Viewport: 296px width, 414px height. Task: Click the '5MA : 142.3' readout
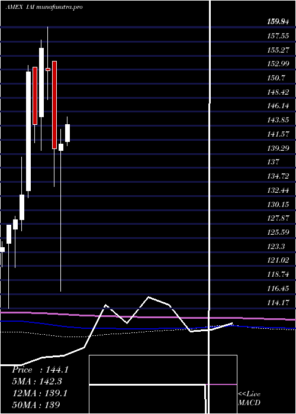38,381
